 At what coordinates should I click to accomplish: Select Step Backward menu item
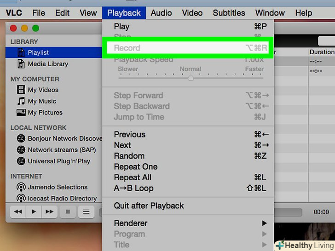click(188, 106)
